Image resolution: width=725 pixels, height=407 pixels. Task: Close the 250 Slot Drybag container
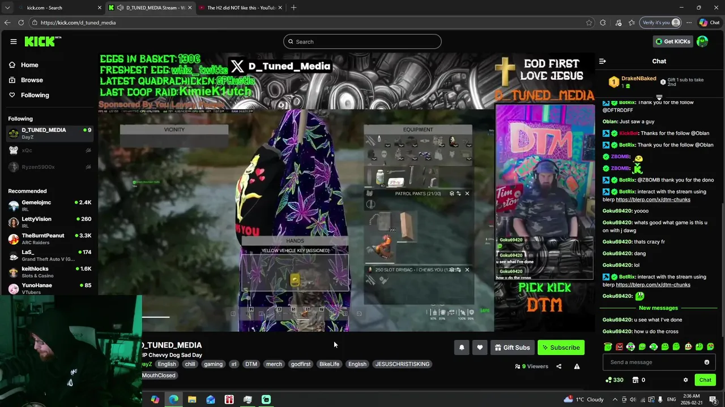pyautogui.click(x=467, y=270)
